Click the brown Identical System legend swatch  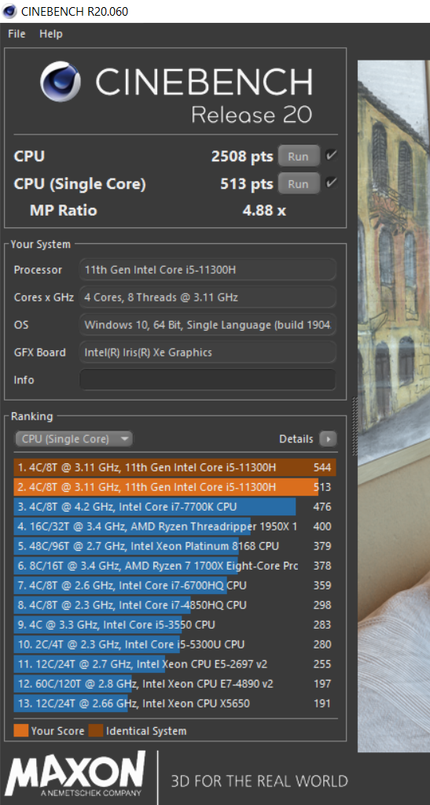pyautogui.click(x=95, y=730)
